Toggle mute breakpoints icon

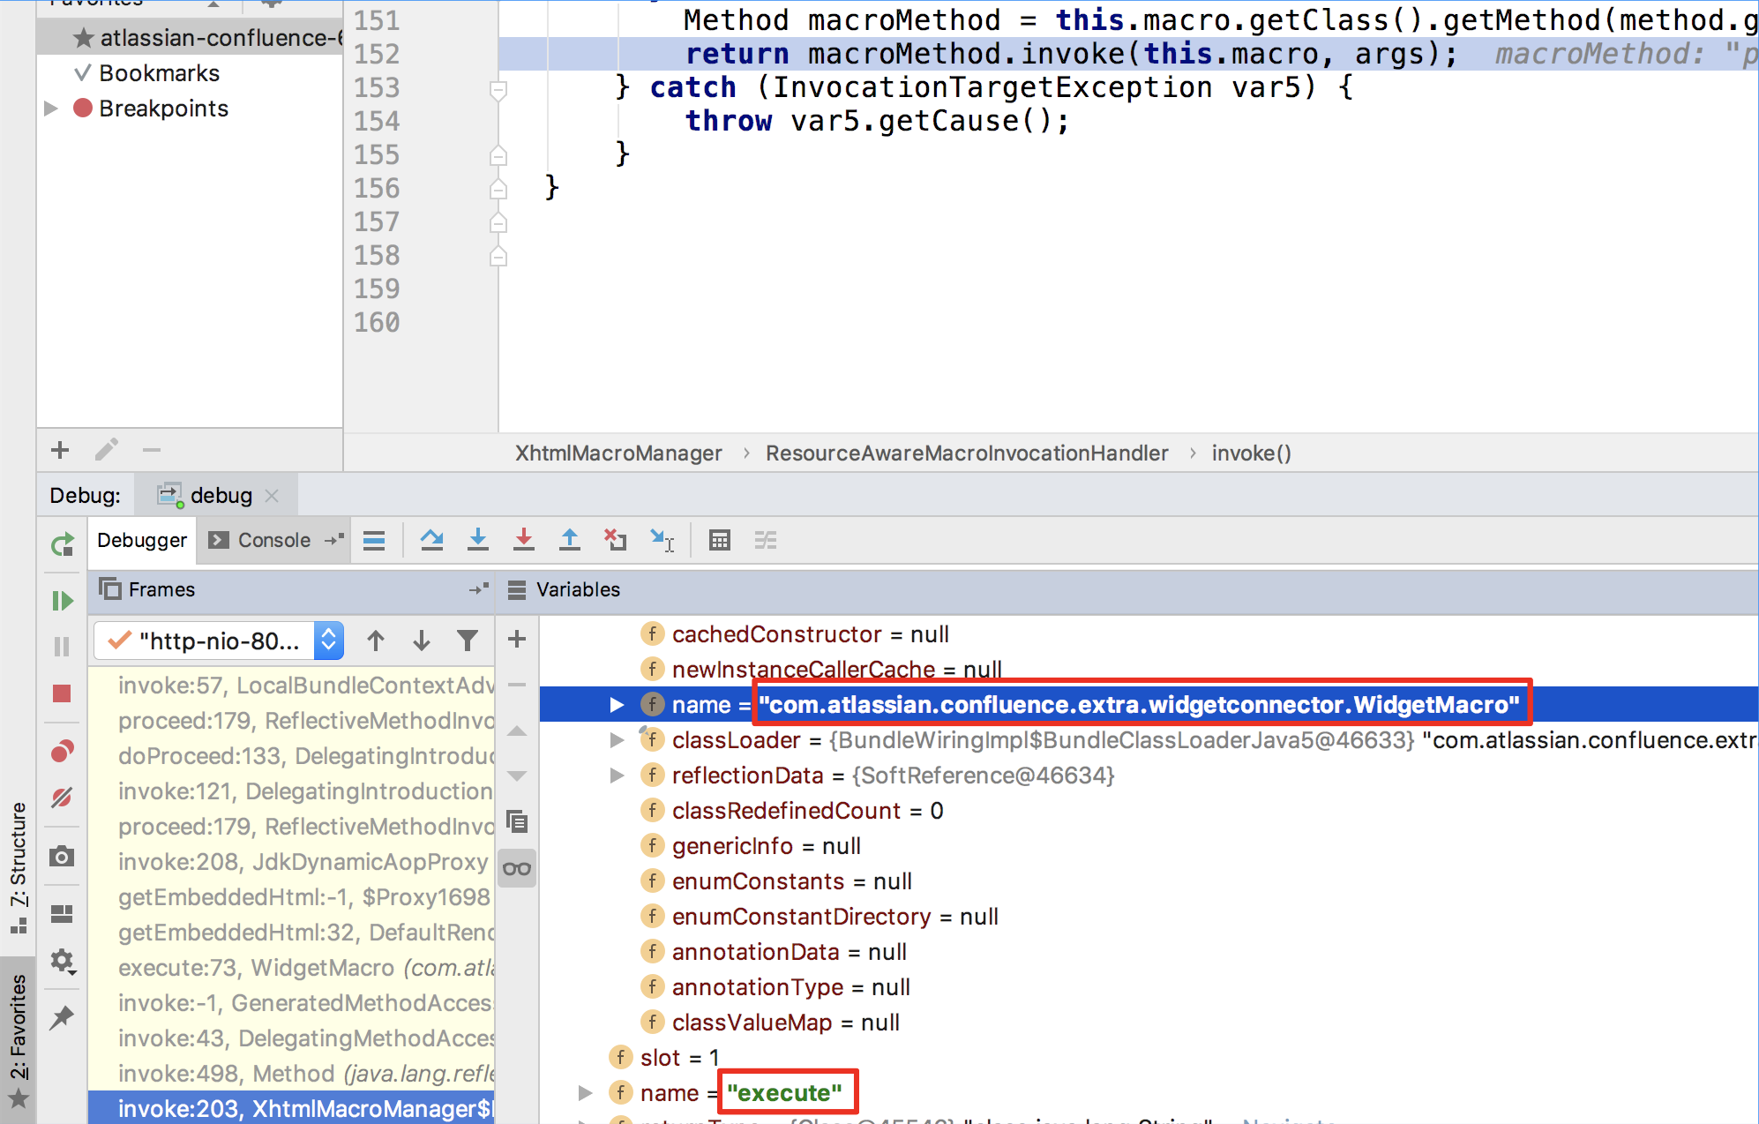coord(62,798)
